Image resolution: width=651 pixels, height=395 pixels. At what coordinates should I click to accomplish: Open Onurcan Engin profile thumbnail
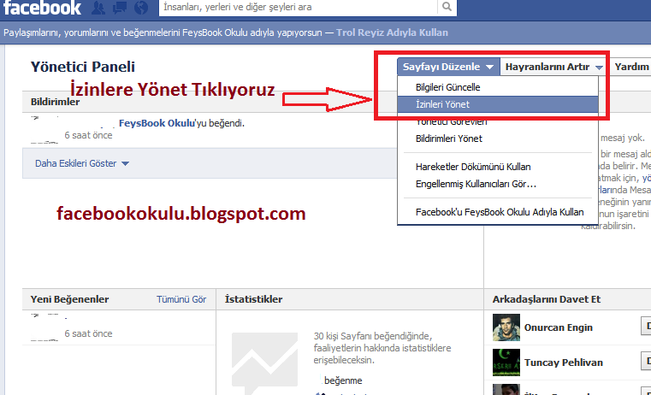(x=506, y=327)
